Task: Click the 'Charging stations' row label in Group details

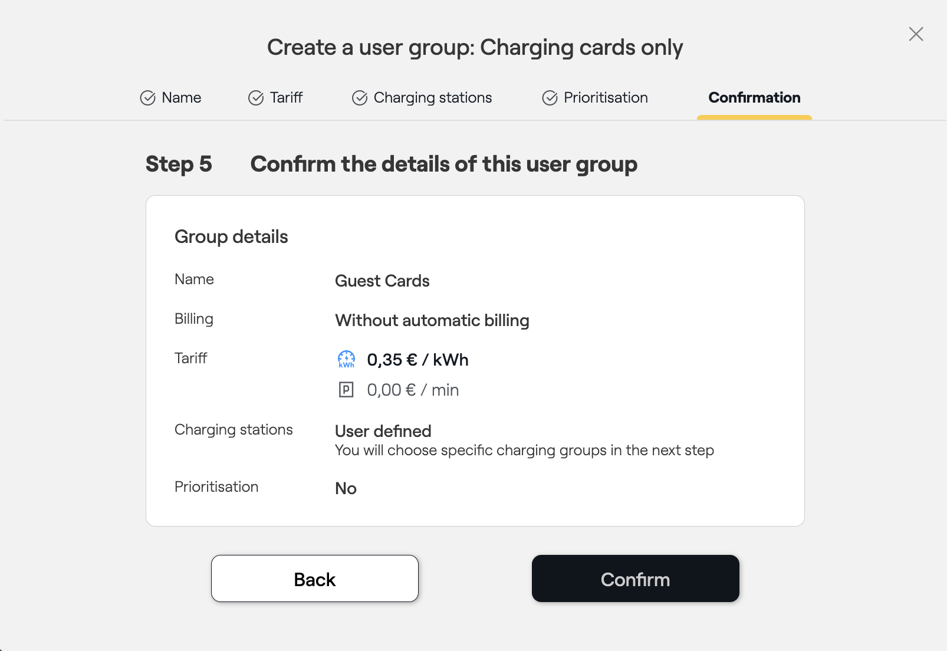Action: point(234,430)
